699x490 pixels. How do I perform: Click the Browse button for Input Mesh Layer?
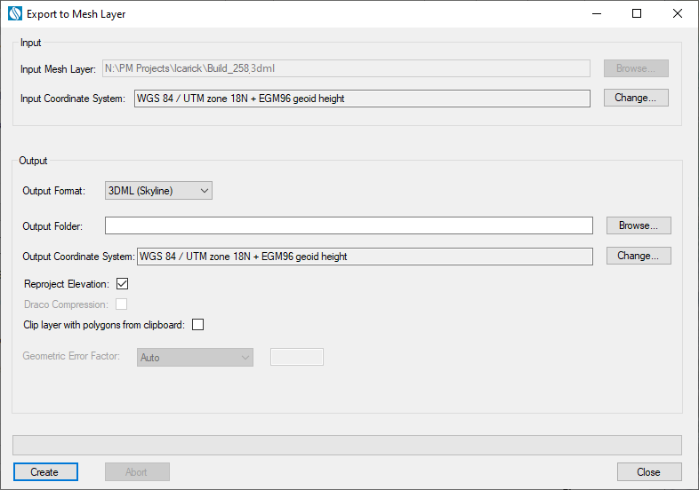[635, 68]
